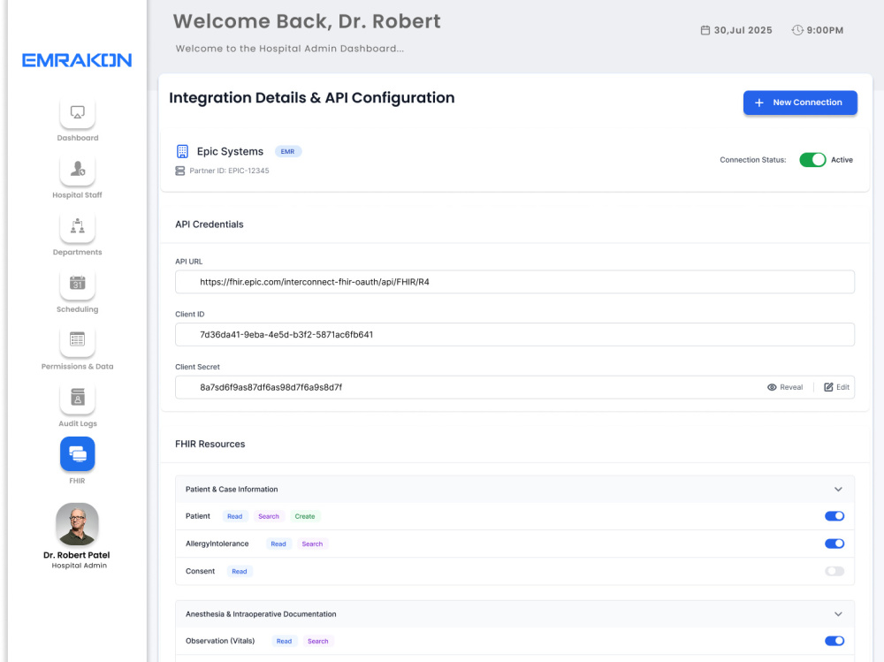
Task: Open Permissions & Data sidebar icon
Action: click(x=77, y=340)
